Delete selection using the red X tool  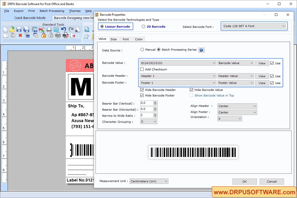click(x=20, y=35)
